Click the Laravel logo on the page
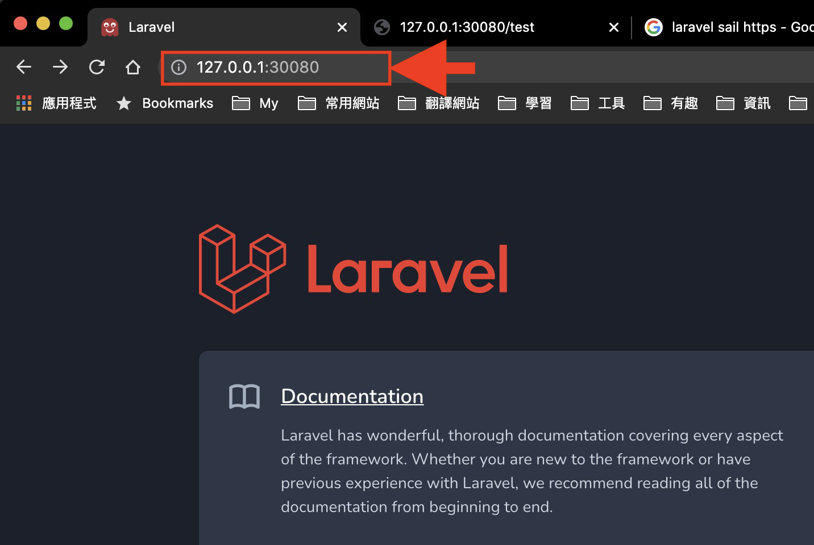This screenshot has height=545, width=814. 353,269
